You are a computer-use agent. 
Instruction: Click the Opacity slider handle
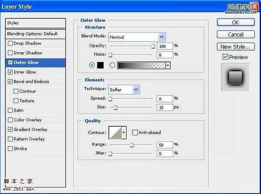[x=153, y=46]
